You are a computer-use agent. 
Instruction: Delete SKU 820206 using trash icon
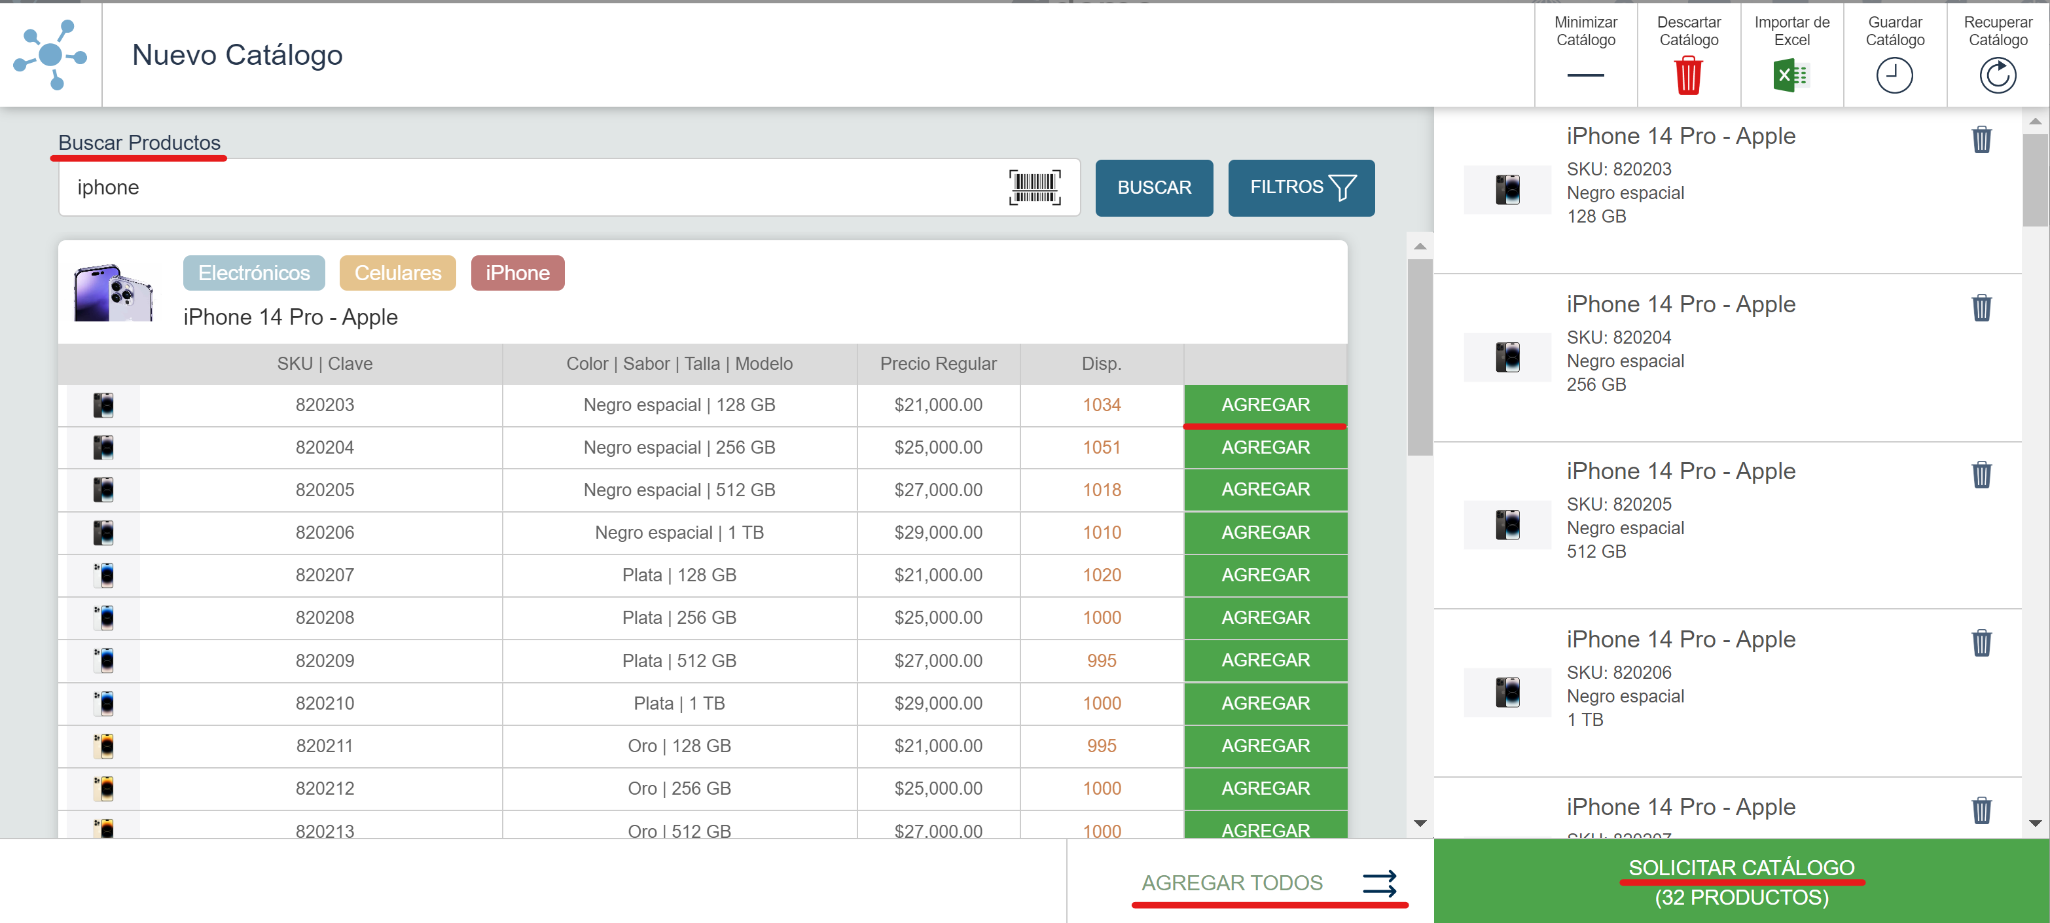pos(1981,642)
